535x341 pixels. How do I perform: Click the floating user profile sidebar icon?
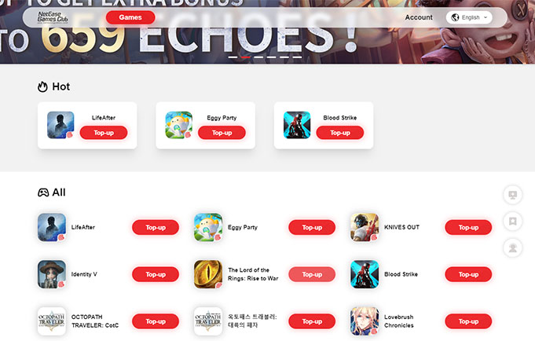512,247
